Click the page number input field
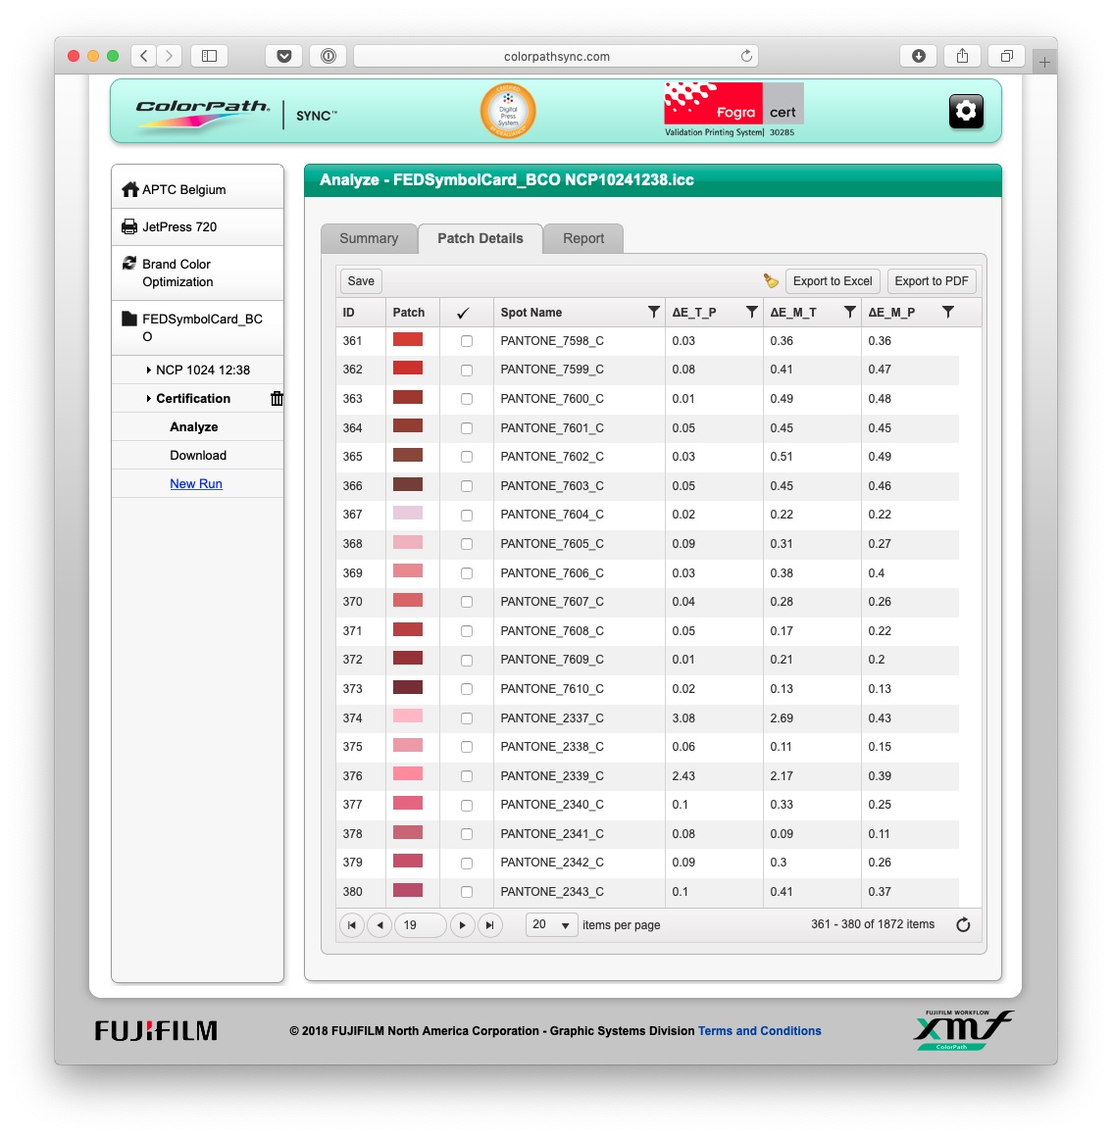1112x1137 pixels. 420,925
